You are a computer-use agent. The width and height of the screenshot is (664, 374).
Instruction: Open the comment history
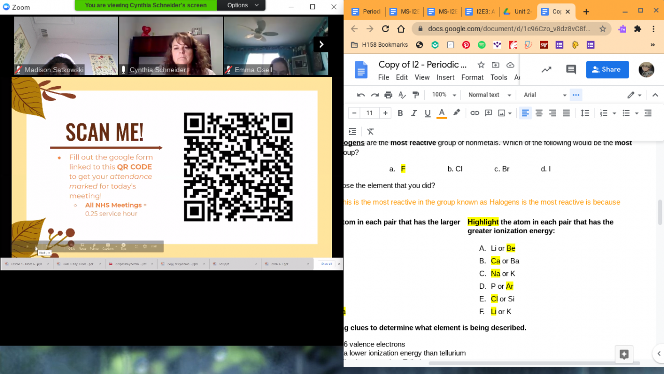tap(571, 70)
